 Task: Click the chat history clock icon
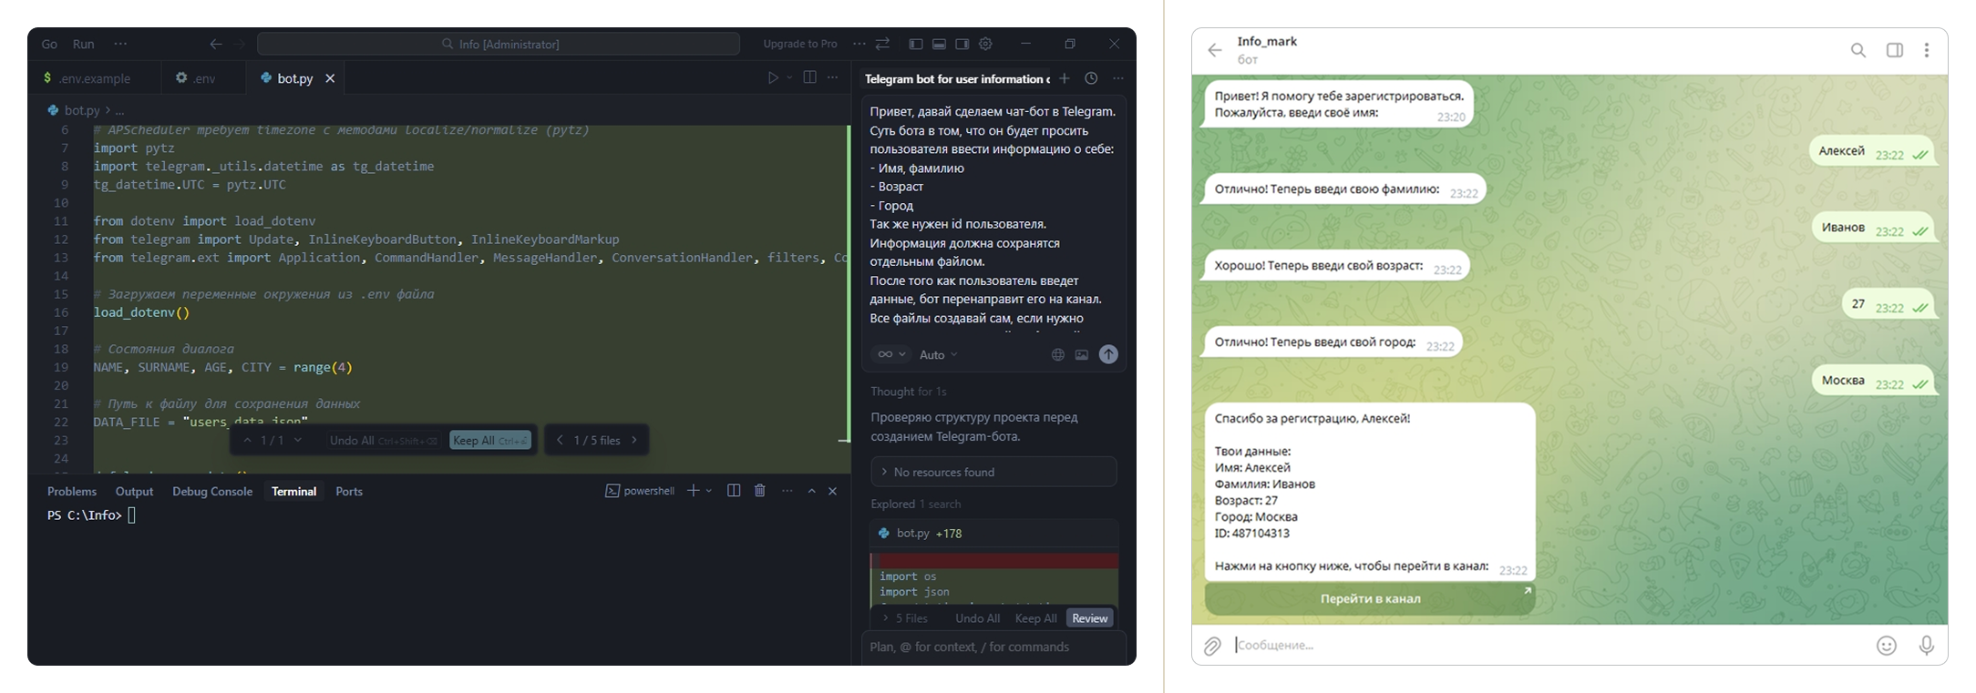(x=1091, y=79)
